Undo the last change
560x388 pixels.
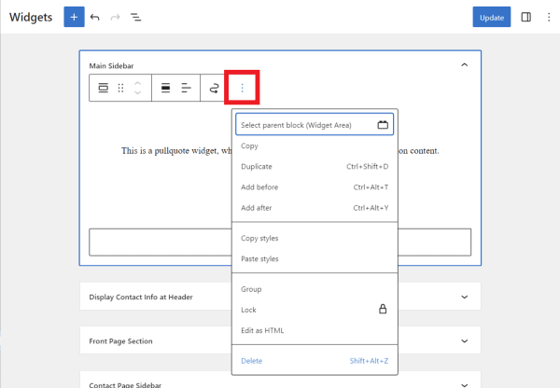click(x=95, y=17)
